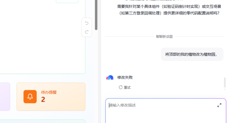Click the preview panel vertical scrollbar
Image resolution: width=227 pixels, height=123 pixels.
[96, 15]
